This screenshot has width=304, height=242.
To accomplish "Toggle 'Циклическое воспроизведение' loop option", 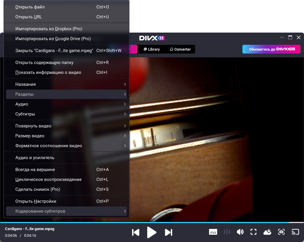I will (66, 179).
